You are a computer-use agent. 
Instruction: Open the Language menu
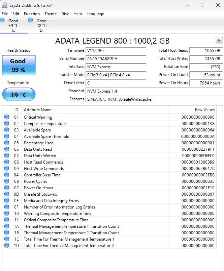click(x=95, y=14)
